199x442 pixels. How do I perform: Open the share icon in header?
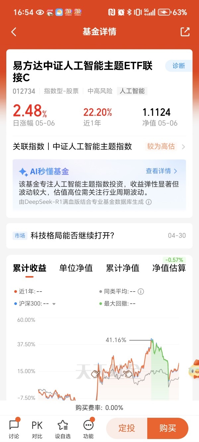pyautogui.click(x=185, y=32)
